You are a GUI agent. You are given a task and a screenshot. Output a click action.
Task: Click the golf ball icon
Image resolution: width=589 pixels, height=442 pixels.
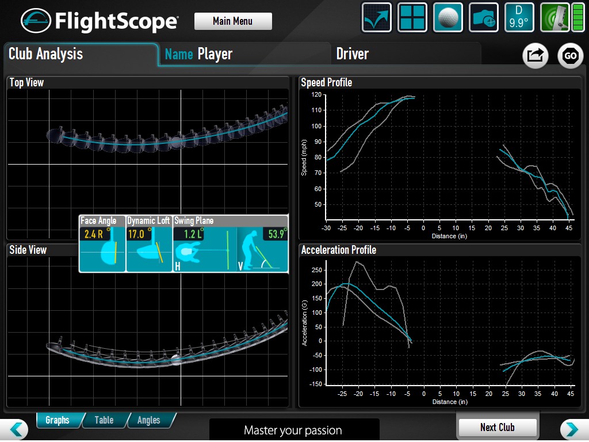point(448,18)
